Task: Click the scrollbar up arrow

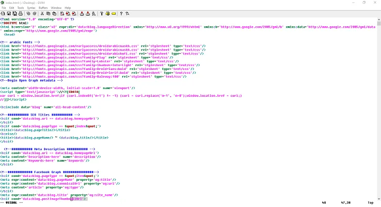Action: [379, 19]
